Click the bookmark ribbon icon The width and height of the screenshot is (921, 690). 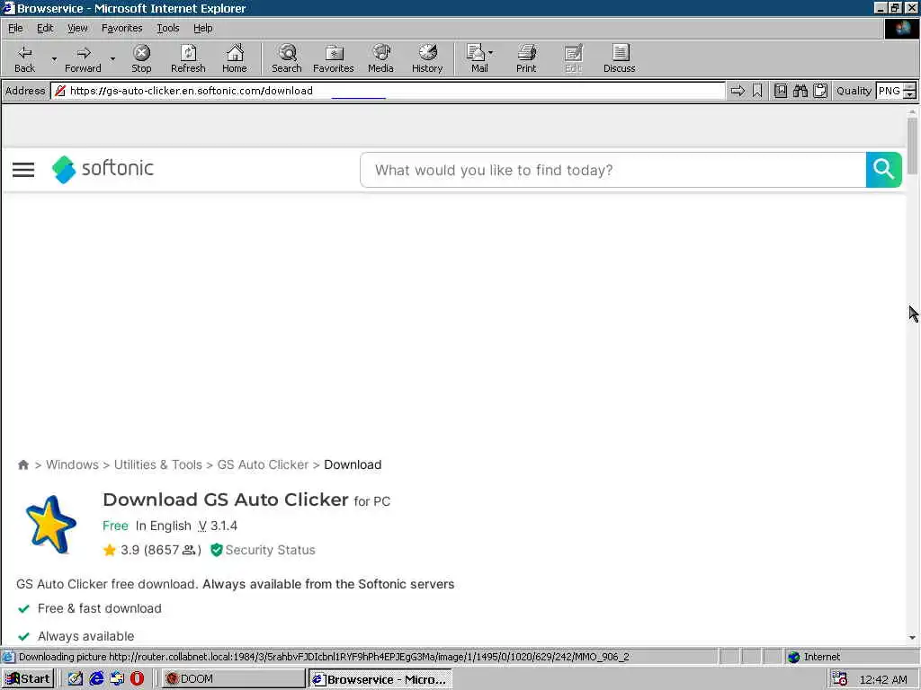[757, 91]
